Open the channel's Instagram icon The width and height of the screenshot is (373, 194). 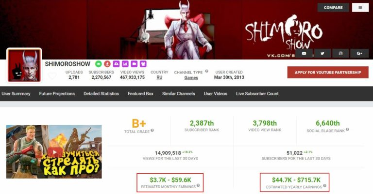(340, 53)
